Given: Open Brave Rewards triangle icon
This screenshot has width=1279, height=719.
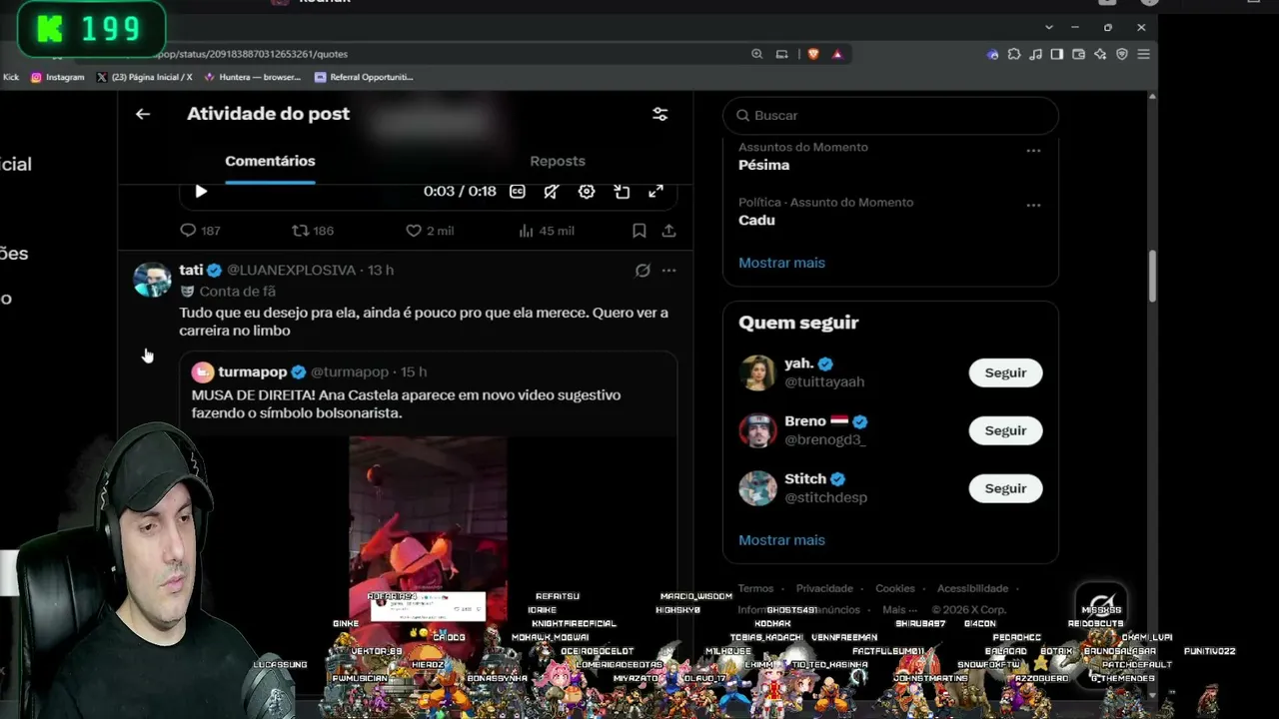Looking at the screenshot, I should (837, 54).
